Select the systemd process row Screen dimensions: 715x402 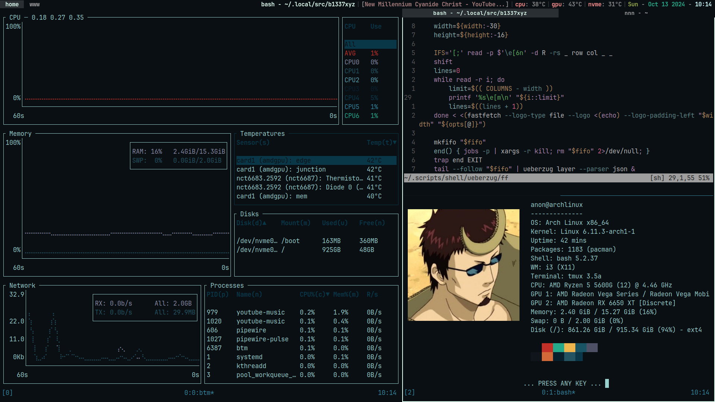[301, 357]
